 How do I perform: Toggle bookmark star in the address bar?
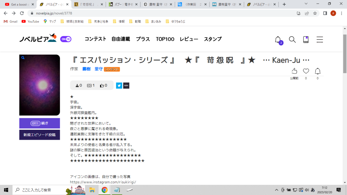point(315,13)
